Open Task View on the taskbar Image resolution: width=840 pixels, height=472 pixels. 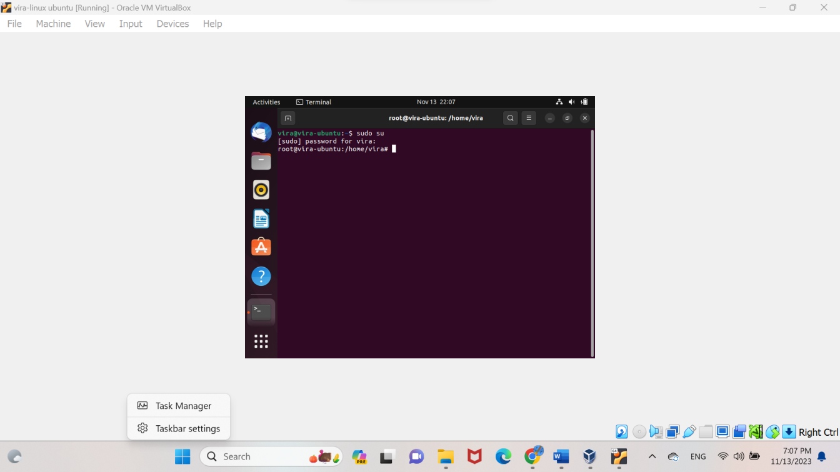(386, 457)
